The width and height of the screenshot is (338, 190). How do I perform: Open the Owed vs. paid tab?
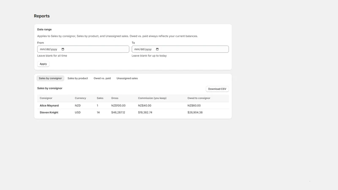pos(102,79)
